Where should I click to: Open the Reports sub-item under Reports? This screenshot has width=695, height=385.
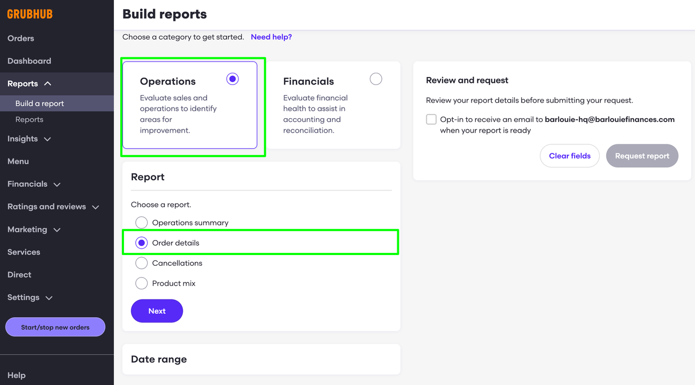pos(29,120)
